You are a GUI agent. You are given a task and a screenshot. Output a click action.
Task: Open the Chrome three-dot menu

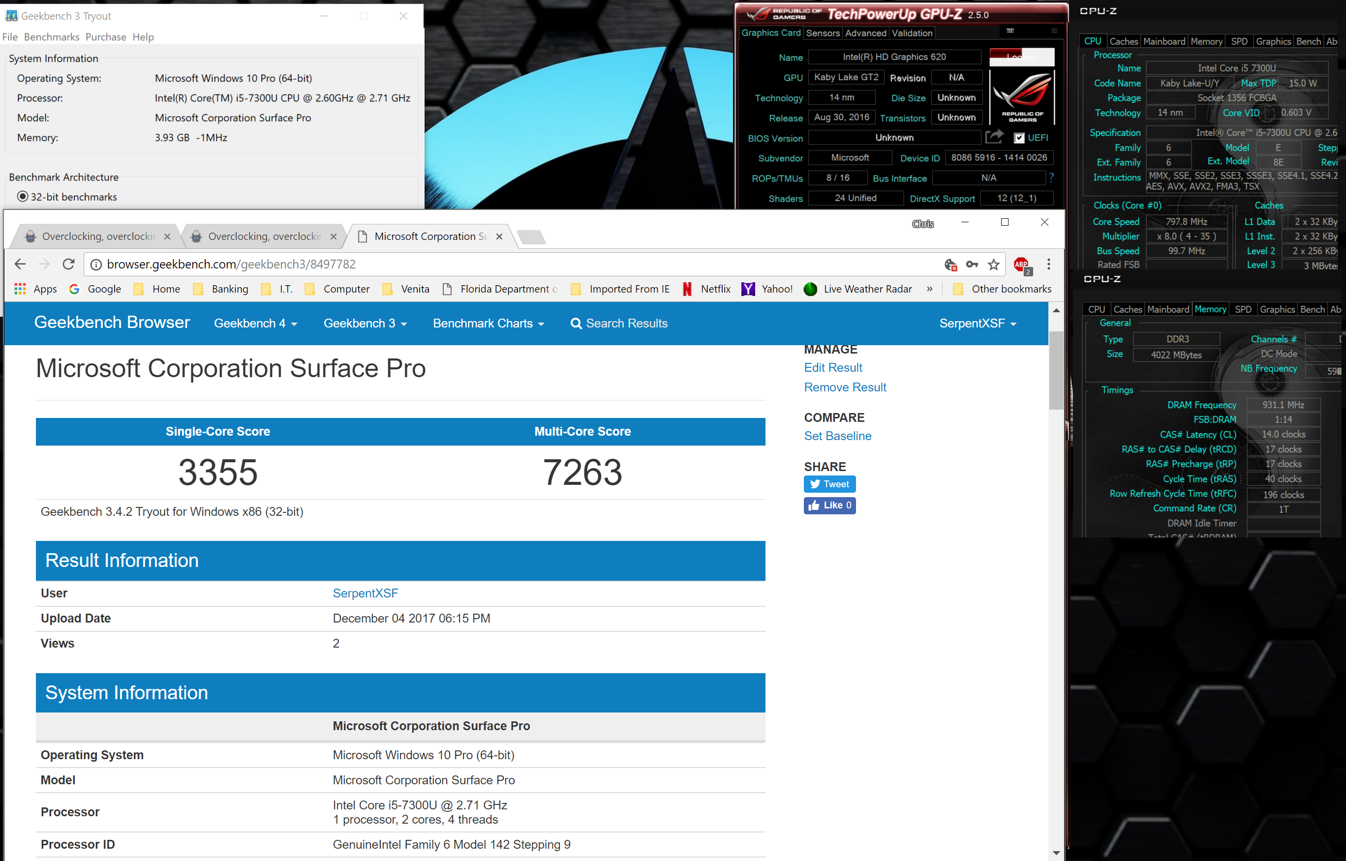pos(1048,265)
